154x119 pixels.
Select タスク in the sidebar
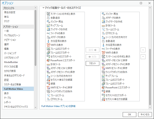point(18,21)
